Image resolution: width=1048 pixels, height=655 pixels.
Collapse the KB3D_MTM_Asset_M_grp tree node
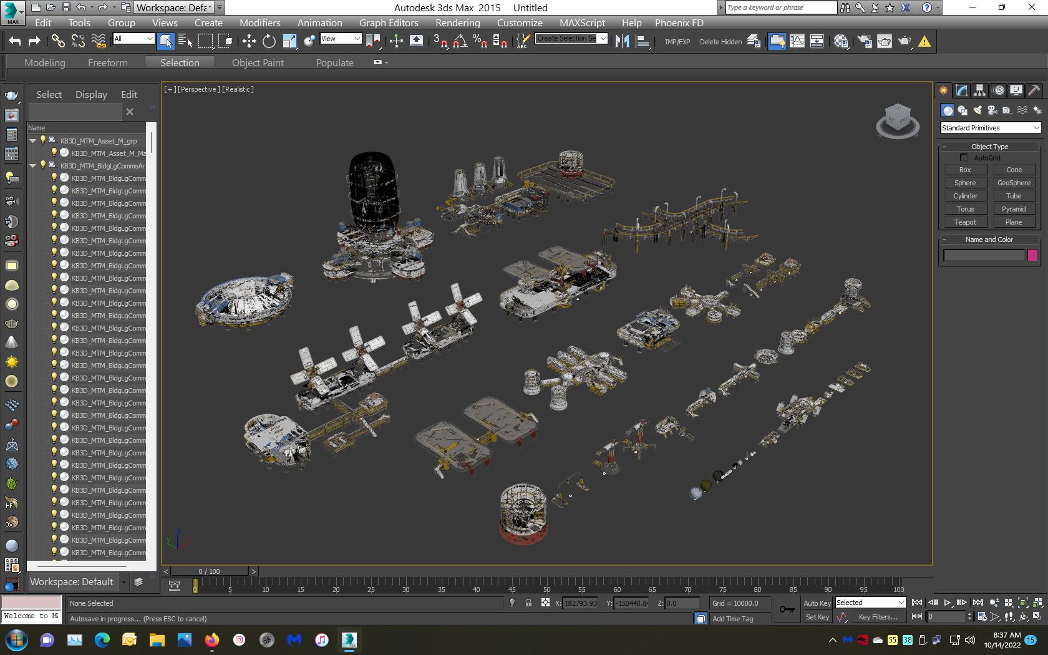(x=33, y=141)
